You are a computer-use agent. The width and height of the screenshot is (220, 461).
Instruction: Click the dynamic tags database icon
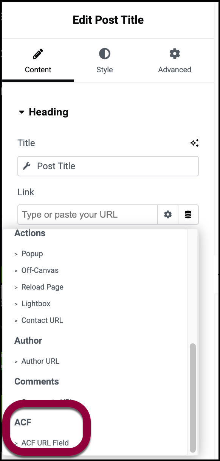(188, 215)
